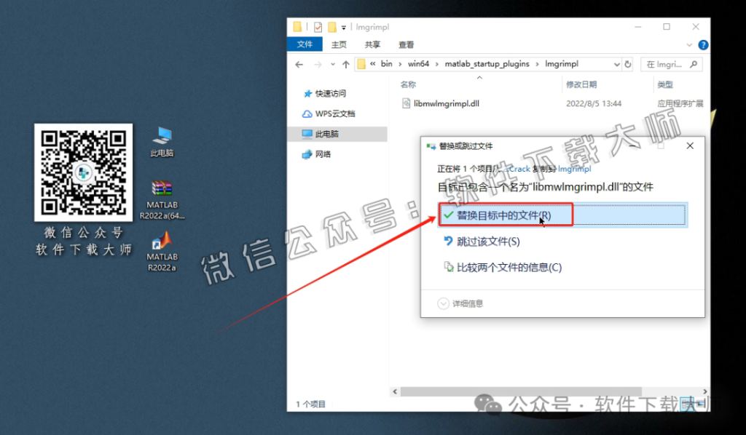Screen dimensions: 746x435
Task: Switch to the 查看 ribbon tab
Action: (x=406, y=44)
